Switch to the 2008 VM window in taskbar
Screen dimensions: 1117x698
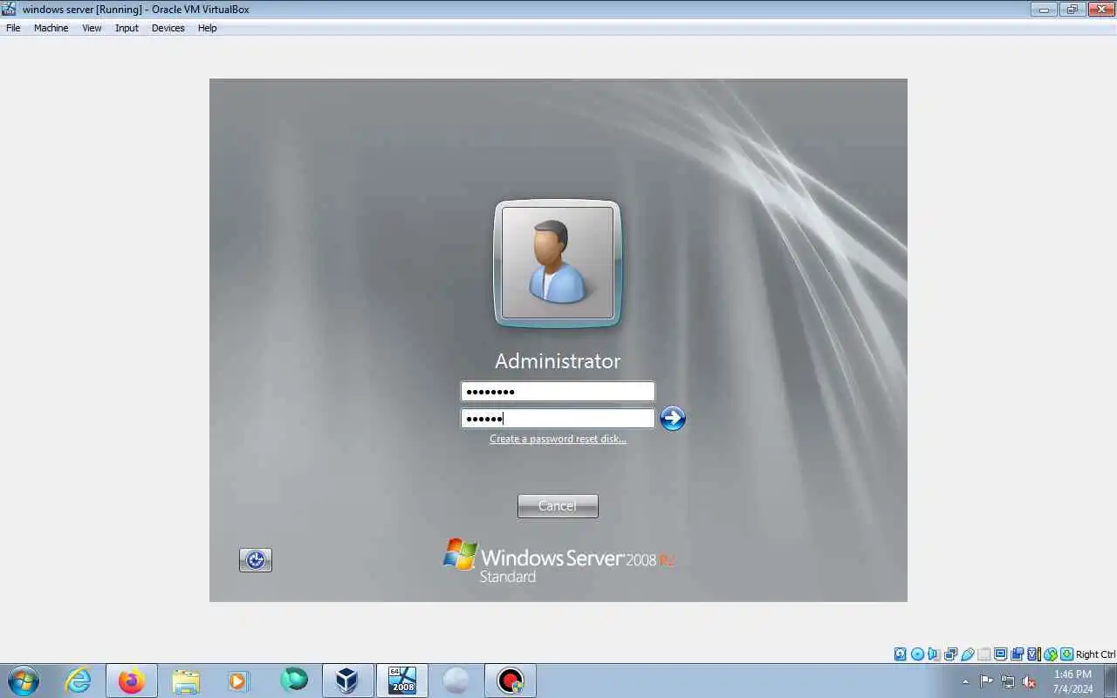(x=402, y=681)
